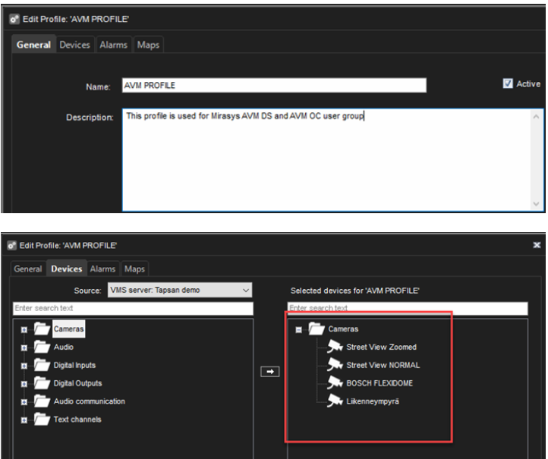
Task: Expand the Audio communication tree node
Action: tap(24, 402)
